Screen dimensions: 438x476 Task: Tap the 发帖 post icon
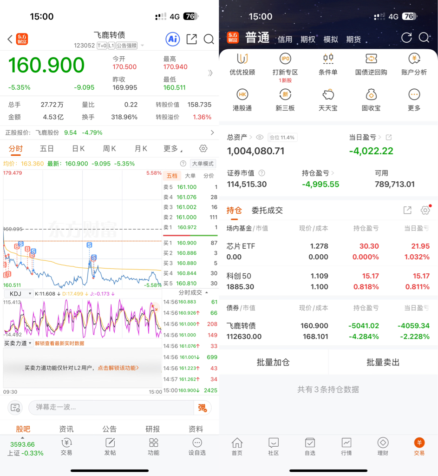pos(110,447)
